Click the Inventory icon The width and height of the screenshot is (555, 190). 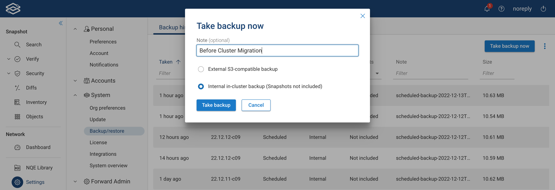(x=17, y=102)
